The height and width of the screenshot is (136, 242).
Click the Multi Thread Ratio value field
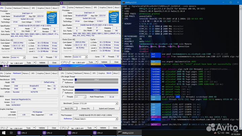click(x=112, y=97)
